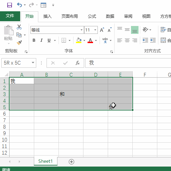171x171 pixels.
Task: Cancel entry with the X icon
Action: click(53, 63)
